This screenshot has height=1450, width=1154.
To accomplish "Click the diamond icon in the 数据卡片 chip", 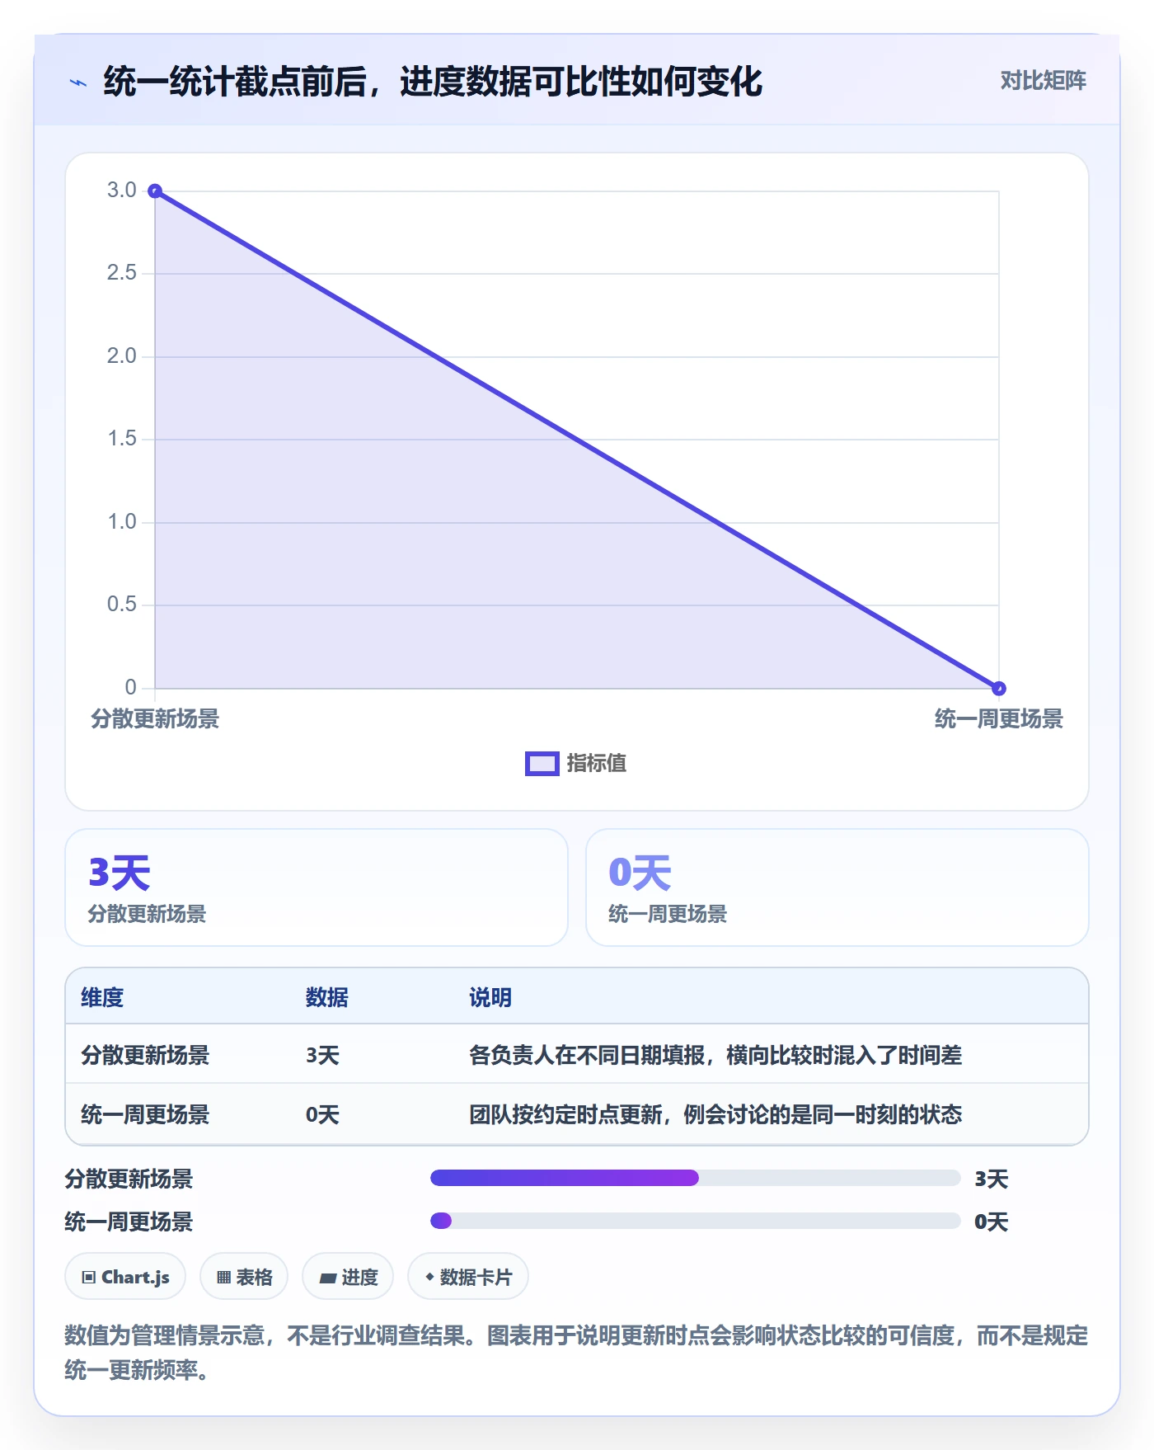I will (429, 1277).
